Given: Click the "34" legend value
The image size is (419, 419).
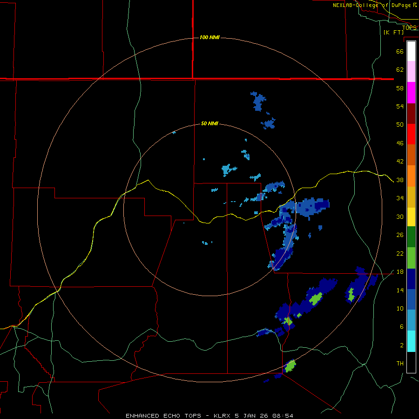Looking at the screenshot, I should tap(400, 198).
